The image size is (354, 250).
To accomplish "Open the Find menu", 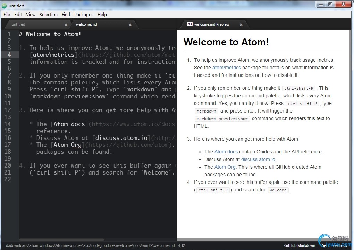I will (66, 15).
